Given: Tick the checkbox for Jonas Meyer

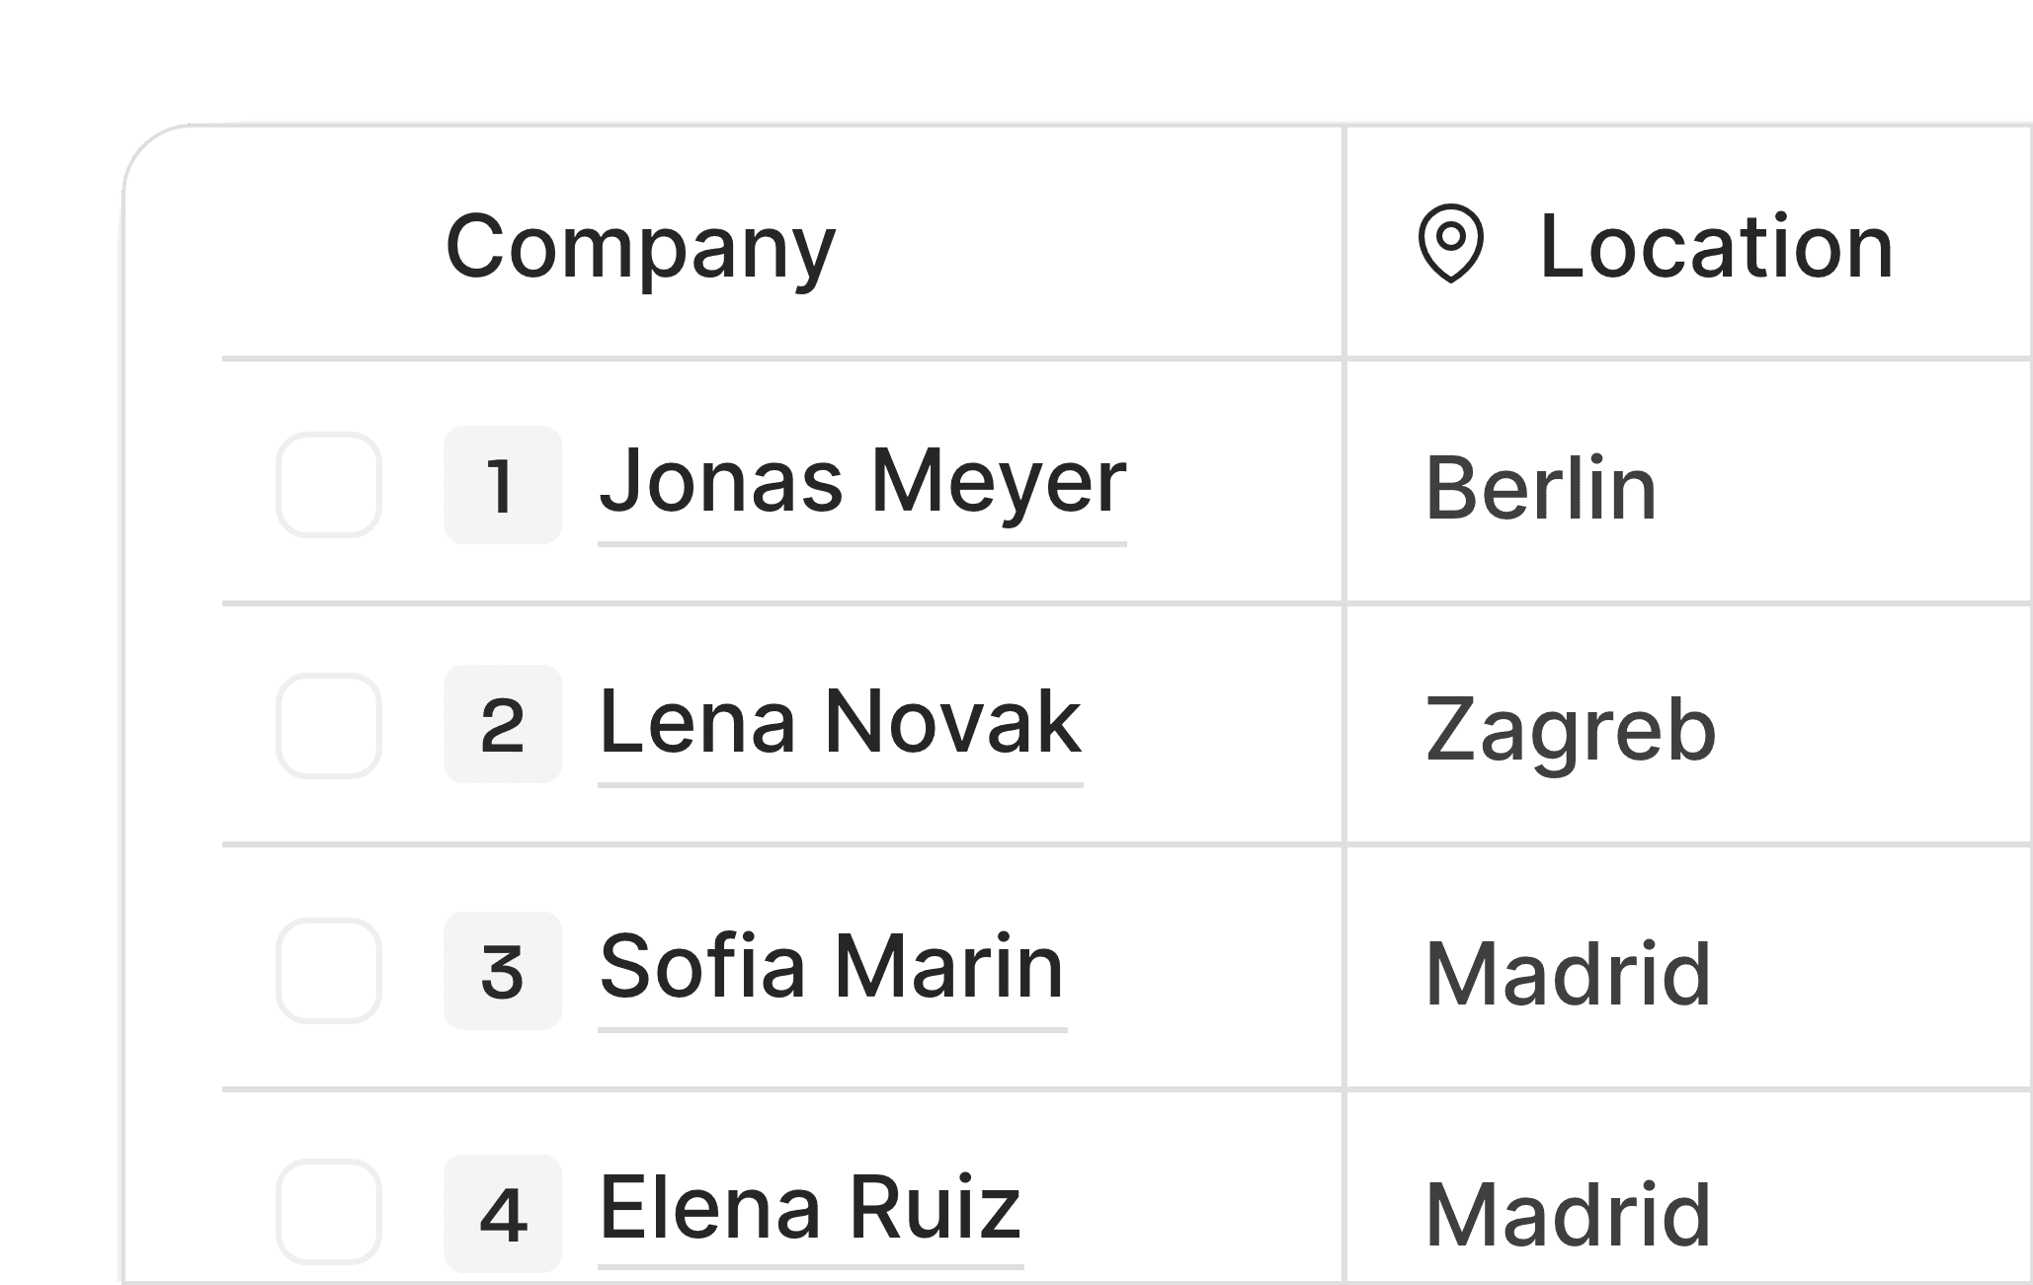Looking at the screenshot, I should [x=329, y=485].
